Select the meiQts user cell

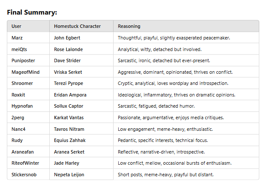tap(19, 49)
